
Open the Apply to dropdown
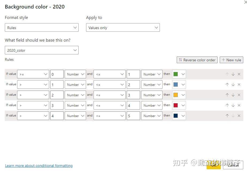123,28
